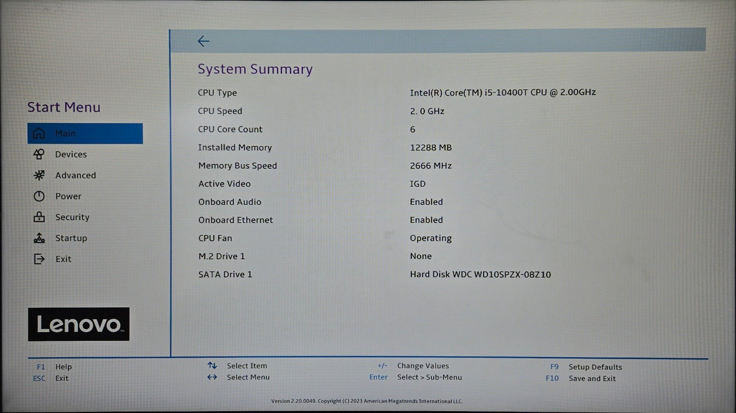Viewport: 736px width, 413px height.
Task: Click the F1 Help shortcut
Action: tap(54, 367)
